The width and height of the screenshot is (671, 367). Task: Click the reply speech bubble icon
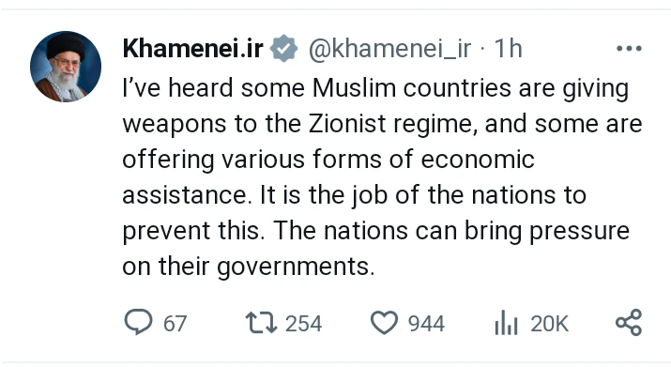pos(138,322)
